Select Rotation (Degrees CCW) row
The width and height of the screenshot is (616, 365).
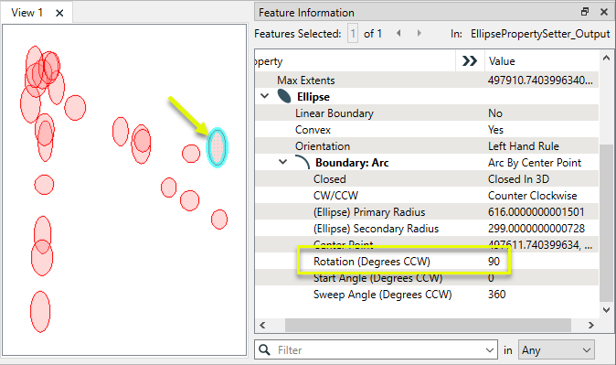[427, 262]
